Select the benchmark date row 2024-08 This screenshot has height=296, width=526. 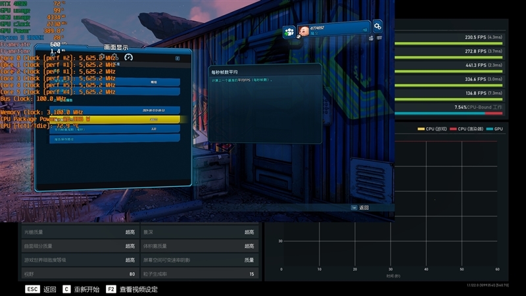[x=114, y=110]
